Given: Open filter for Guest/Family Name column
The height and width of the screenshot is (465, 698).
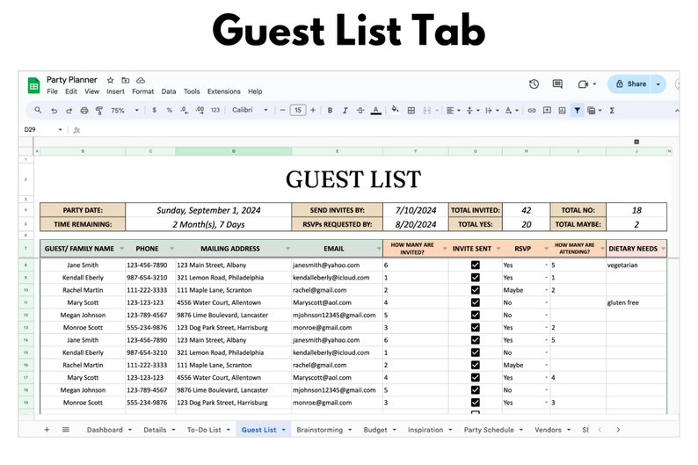Looking at the screenshot, I should pyautogui.click(x=122, y=248).
